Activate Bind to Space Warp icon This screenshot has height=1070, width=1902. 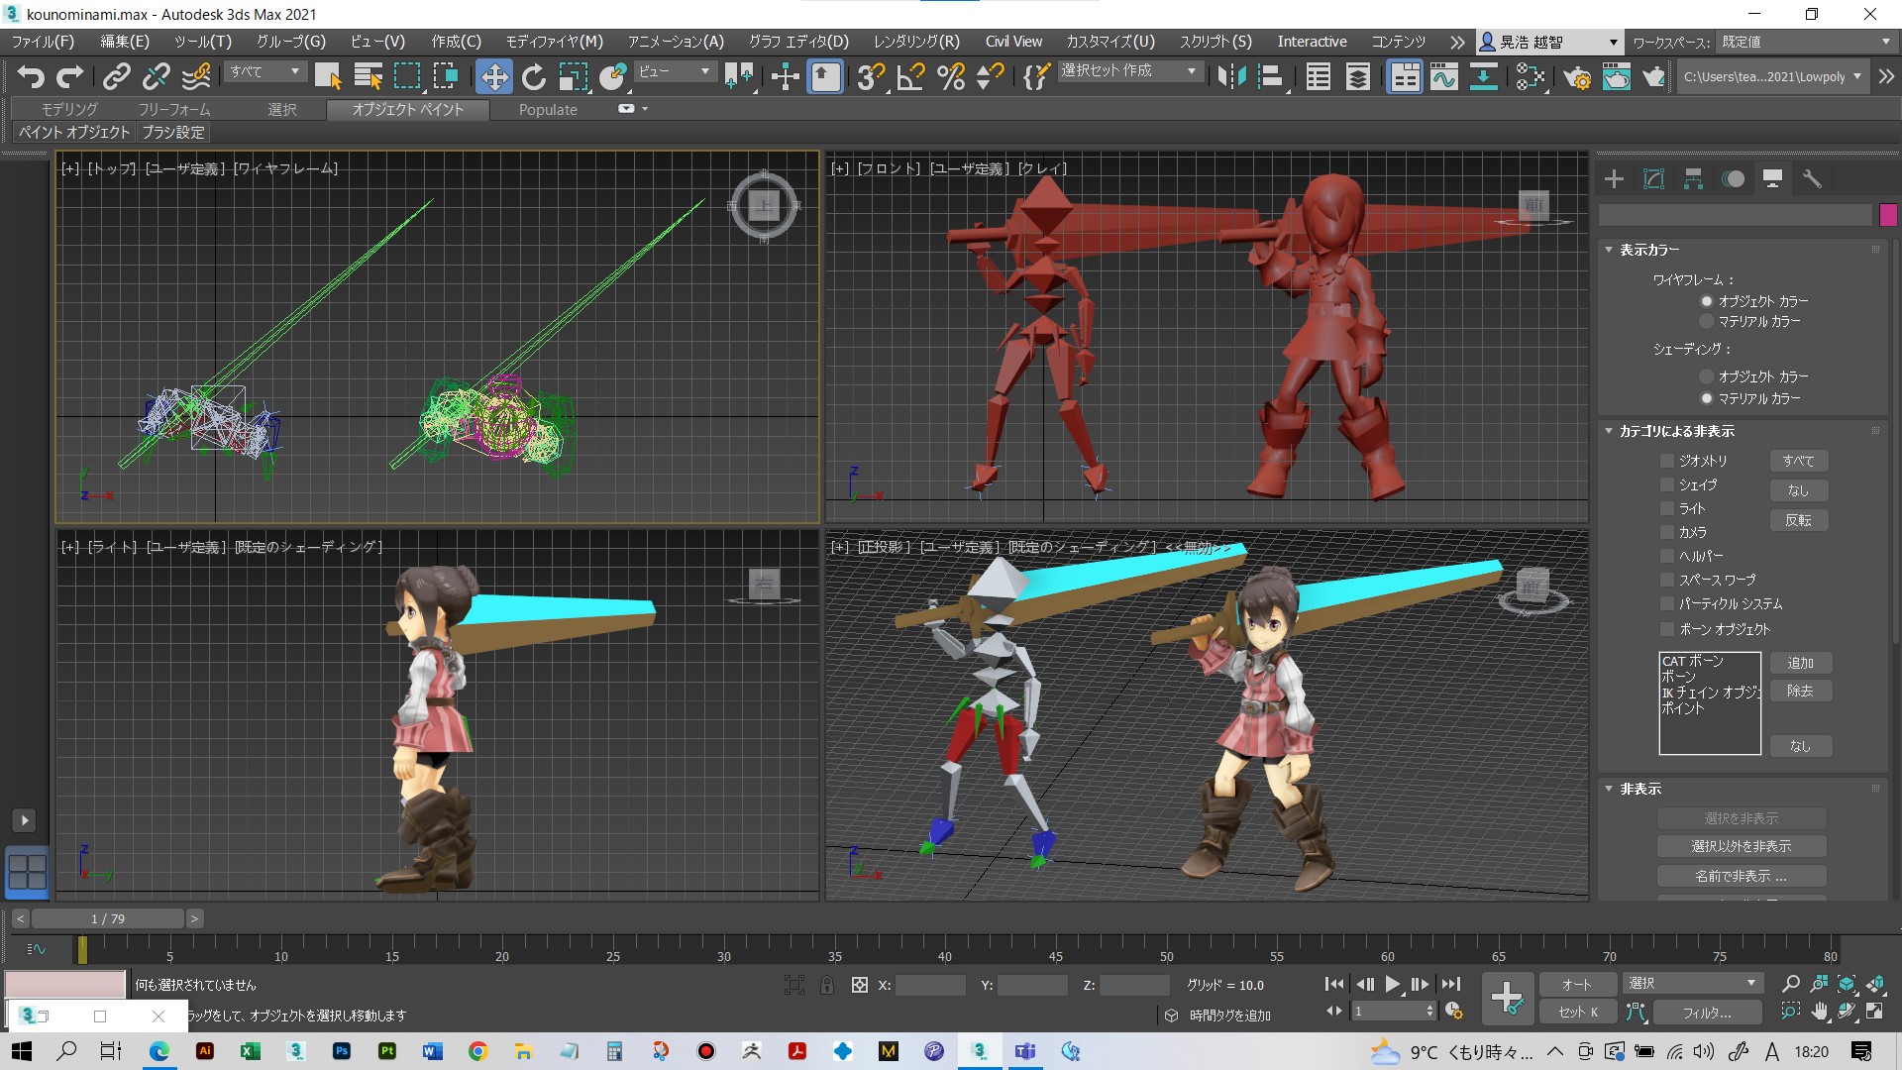coord(197,76)
